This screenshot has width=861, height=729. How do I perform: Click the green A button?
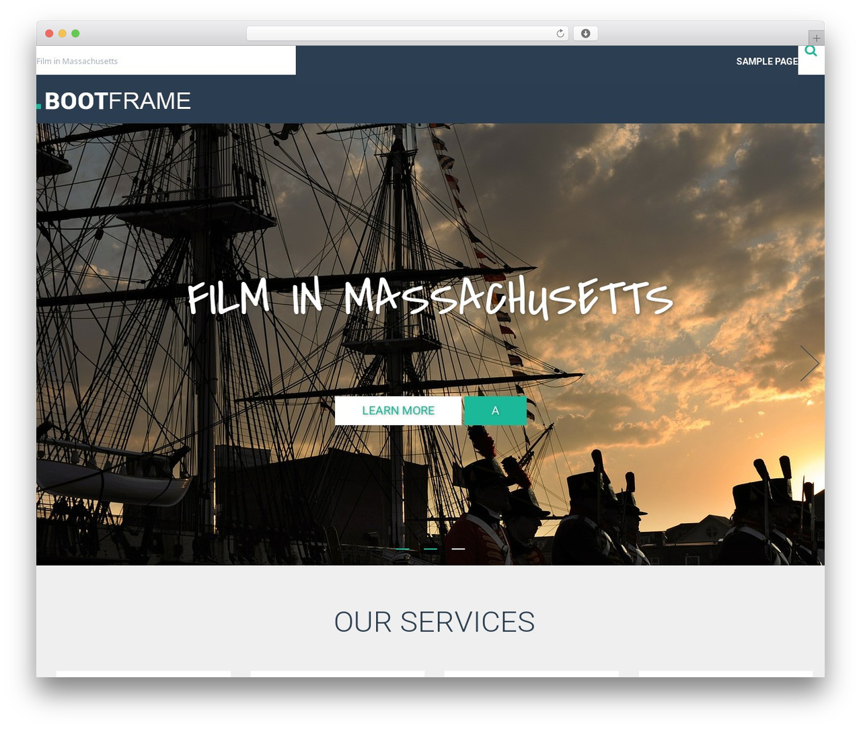pos(495,411)
